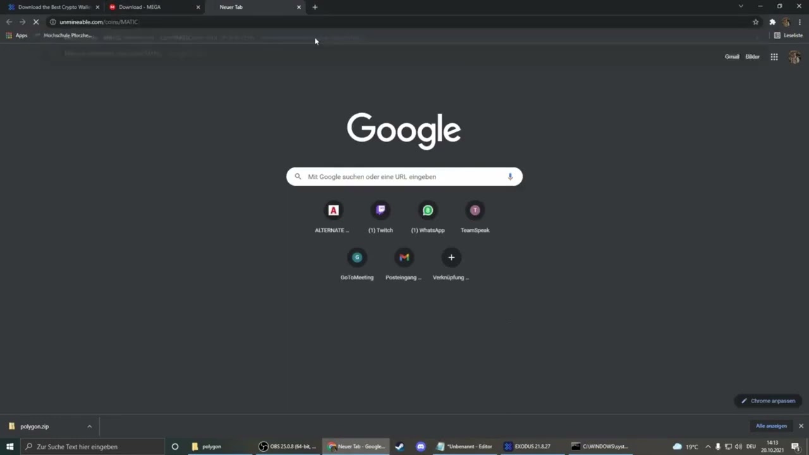The height and width of the screenshot is (455, 809).
Task: Open the Hochschule Pforzheim bookmark
Action: 64,35
